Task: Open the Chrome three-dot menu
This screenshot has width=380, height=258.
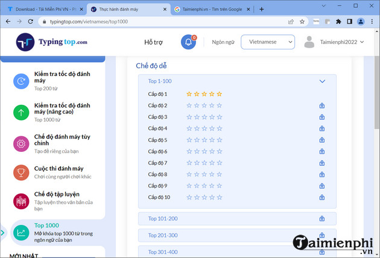Action: tap(372, 22)
